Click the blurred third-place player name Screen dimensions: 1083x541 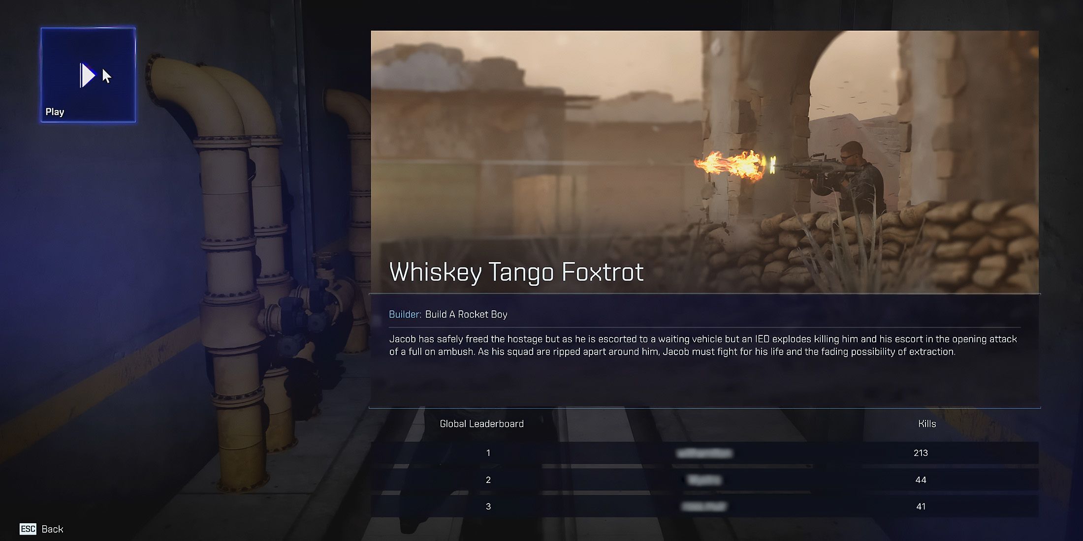click(x=704, y=506)
